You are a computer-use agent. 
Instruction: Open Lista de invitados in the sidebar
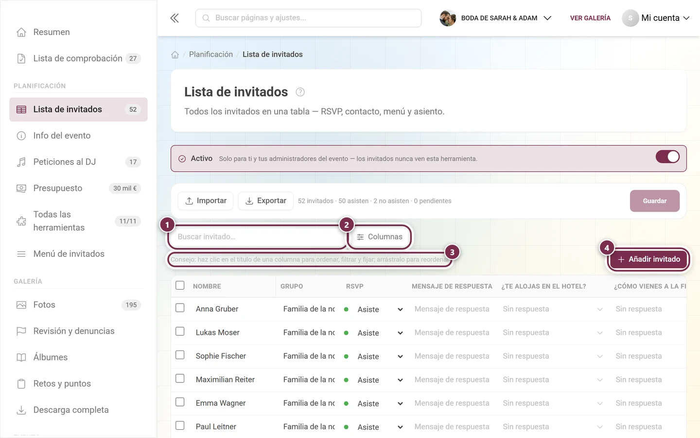coord(78,109)
